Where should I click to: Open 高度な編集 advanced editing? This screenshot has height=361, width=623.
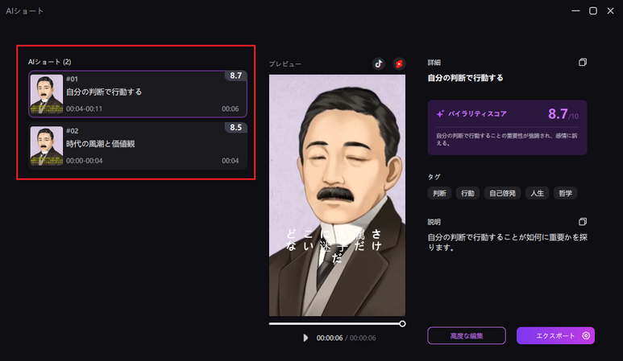[x=467, y=335]
